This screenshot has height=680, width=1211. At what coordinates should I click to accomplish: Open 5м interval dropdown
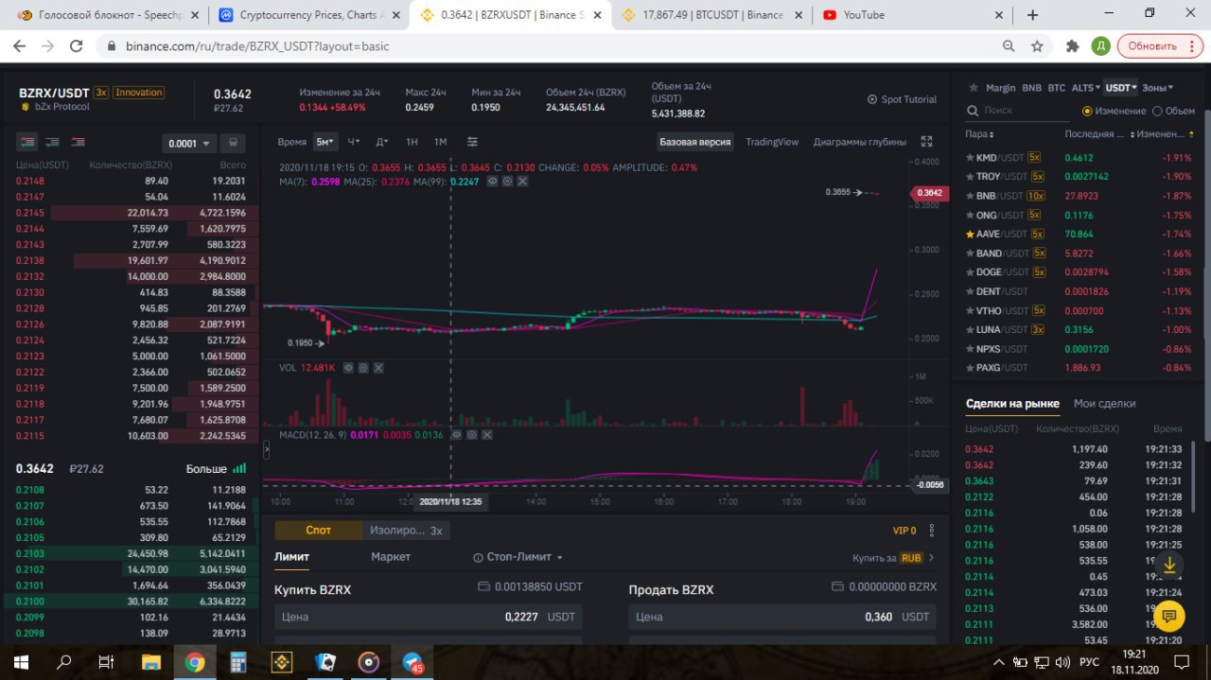325,142
